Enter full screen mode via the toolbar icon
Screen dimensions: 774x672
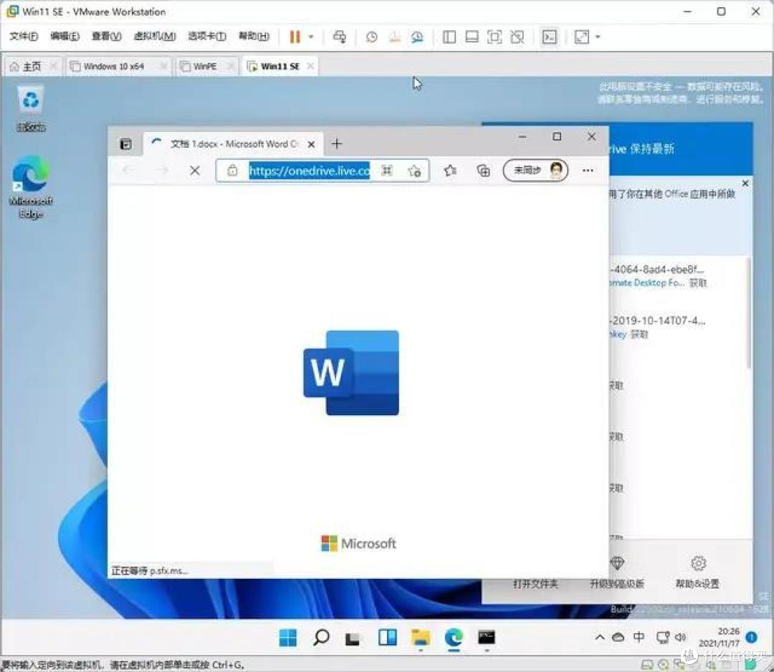coord(494,37)
